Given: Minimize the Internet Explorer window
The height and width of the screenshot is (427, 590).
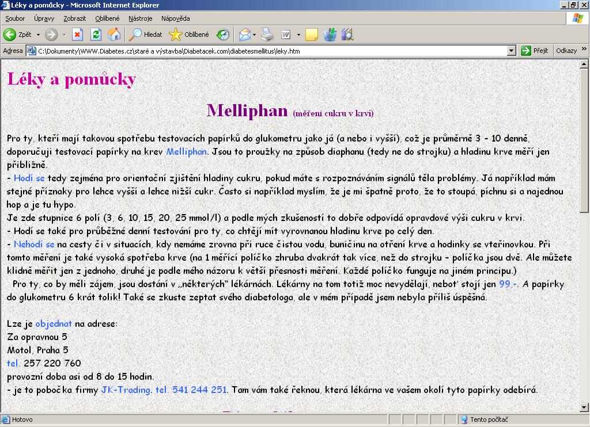Looking at the screenshot, I should click(563, 5).
